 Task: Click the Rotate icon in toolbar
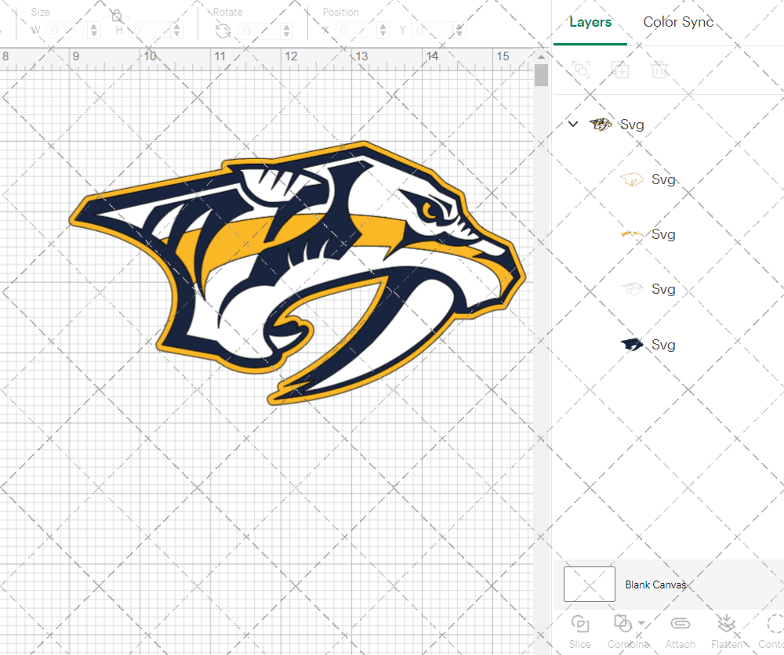(223, 31)
